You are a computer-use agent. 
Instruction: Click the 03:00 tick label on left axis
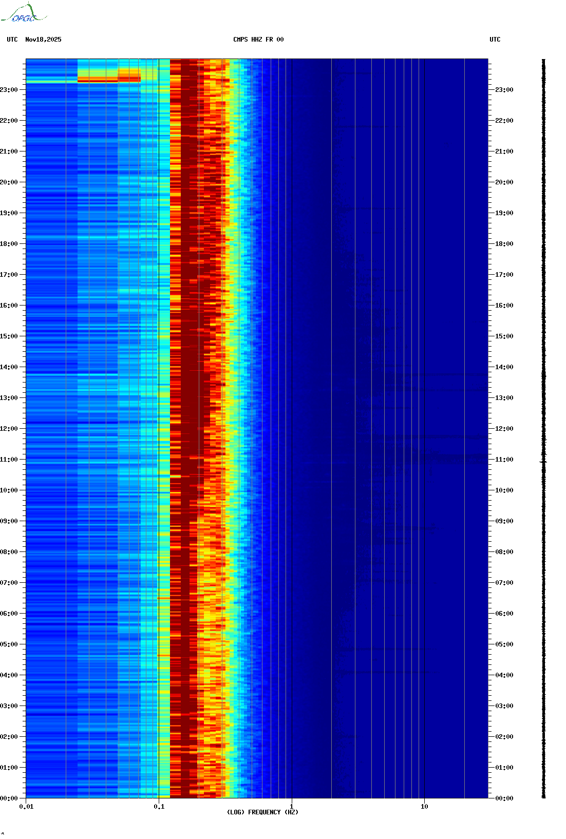[x=9, y=706]
